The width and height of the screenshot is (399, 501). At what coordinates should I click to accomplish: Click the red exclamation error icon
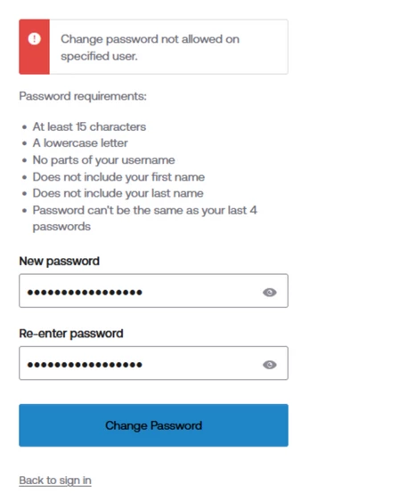[x=34, y=39]
